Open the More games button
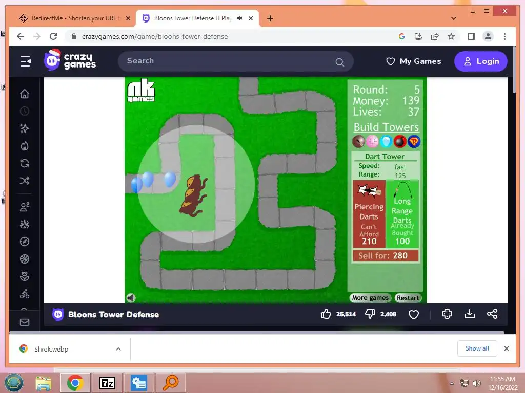The width and height of the screenshot is (525, 393). point(370,298)
